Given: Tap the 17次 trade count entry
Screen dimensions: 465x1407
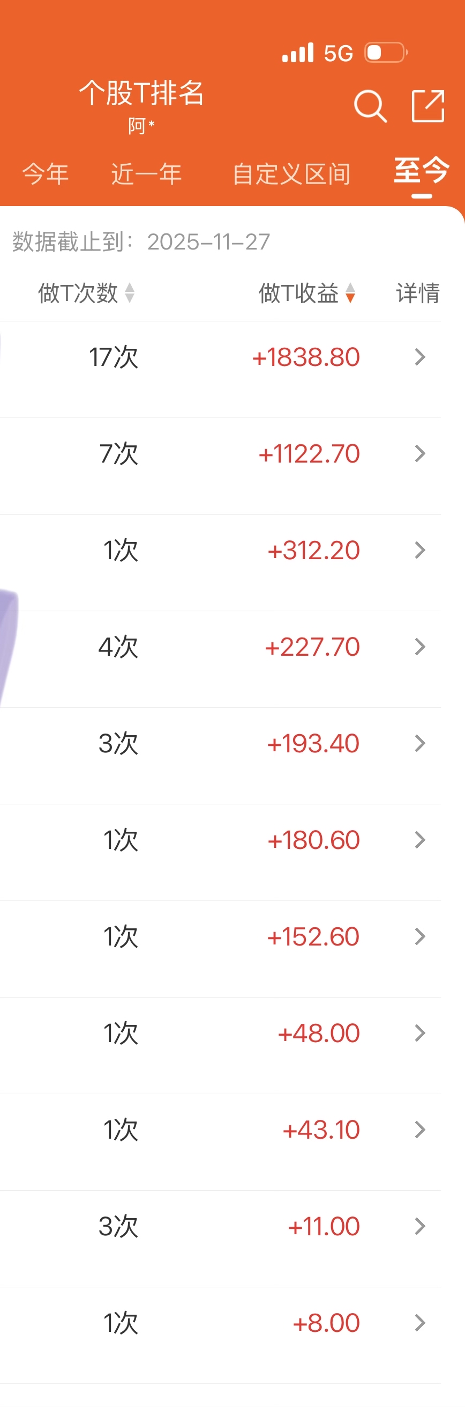Looking at the screenshot, I should coord(114,357).
